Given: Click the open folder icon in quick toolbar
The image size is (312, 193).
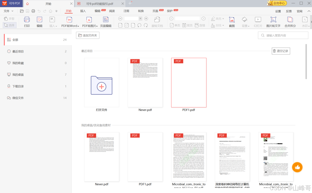Looking at the screenshot, I should tap(22, 11).
